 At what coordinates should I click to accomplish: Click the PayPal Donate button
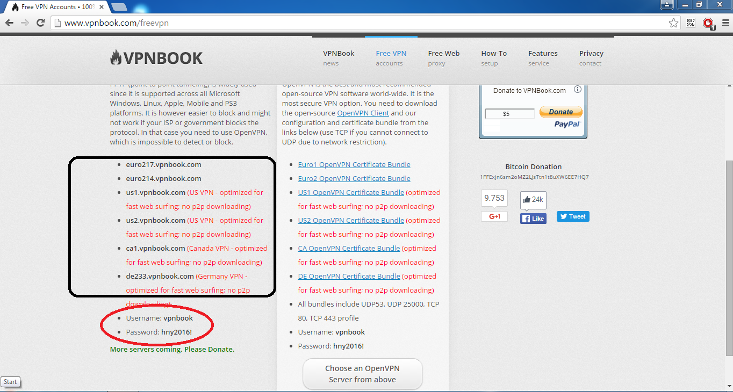click(x=560, y=112)
